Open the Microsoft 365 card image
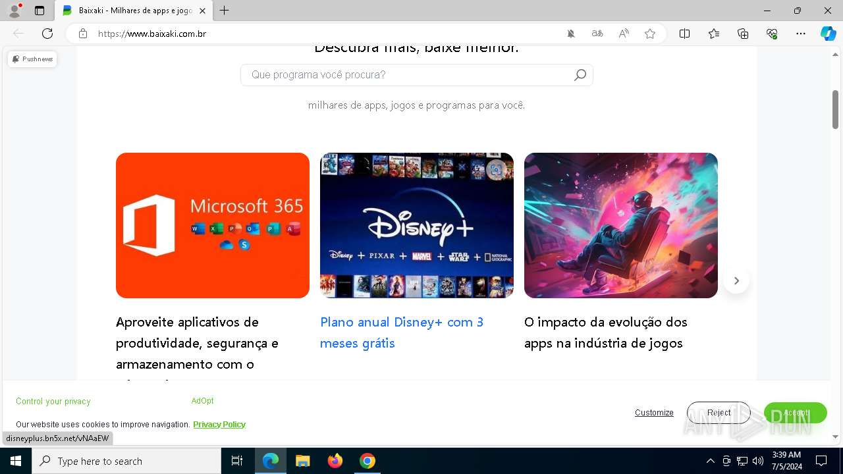The image size is (843, 474). (x=213, y=225)
